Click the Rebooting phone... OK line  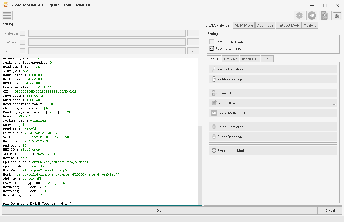coord(23,195)
